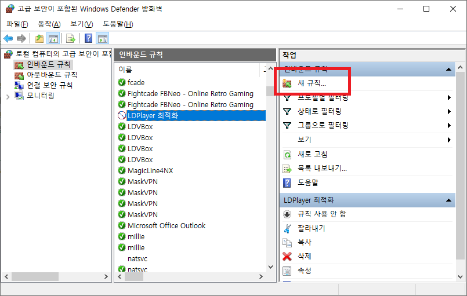The height and width of the screenshot is (296, 467).
Task: Open 보기 submenu arrow in actions
Action: click(449, 140)
